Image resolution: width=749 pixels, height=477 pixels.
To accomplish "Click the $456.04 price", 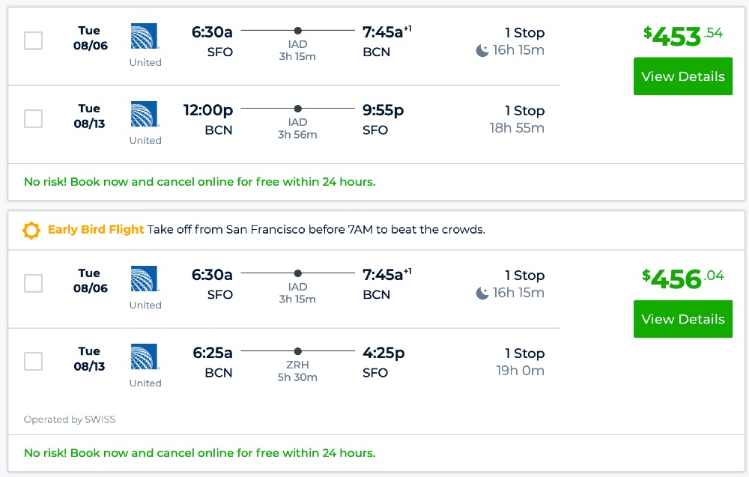I will click(682, 279).
